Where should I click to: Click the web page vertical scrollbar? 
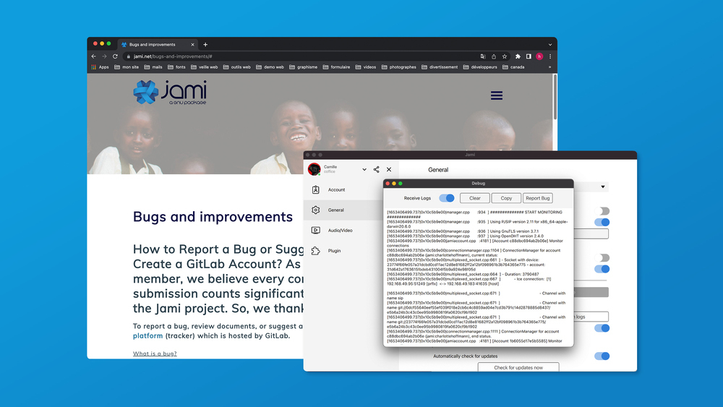click(x=555, y=98)
